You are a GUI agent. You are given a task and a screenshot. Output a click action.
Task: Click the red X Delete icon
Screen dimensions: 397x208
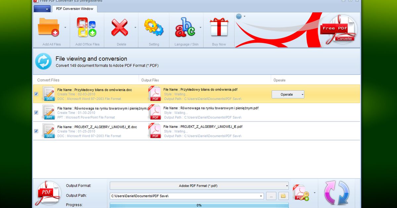(x=119, y=27)
